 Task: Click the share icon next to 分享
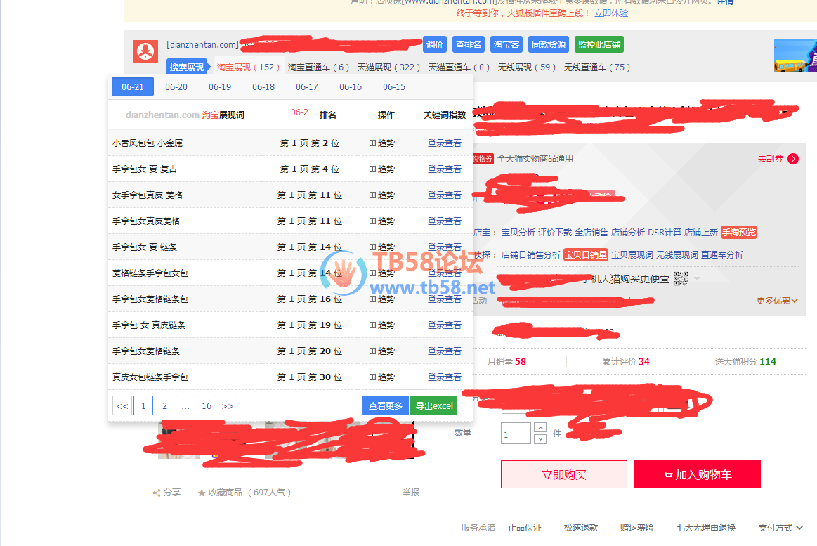(x=157, y=493)
